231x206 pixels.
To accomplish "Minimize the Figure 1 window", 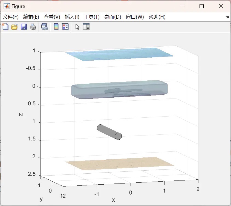I will [x=183, y=6].
